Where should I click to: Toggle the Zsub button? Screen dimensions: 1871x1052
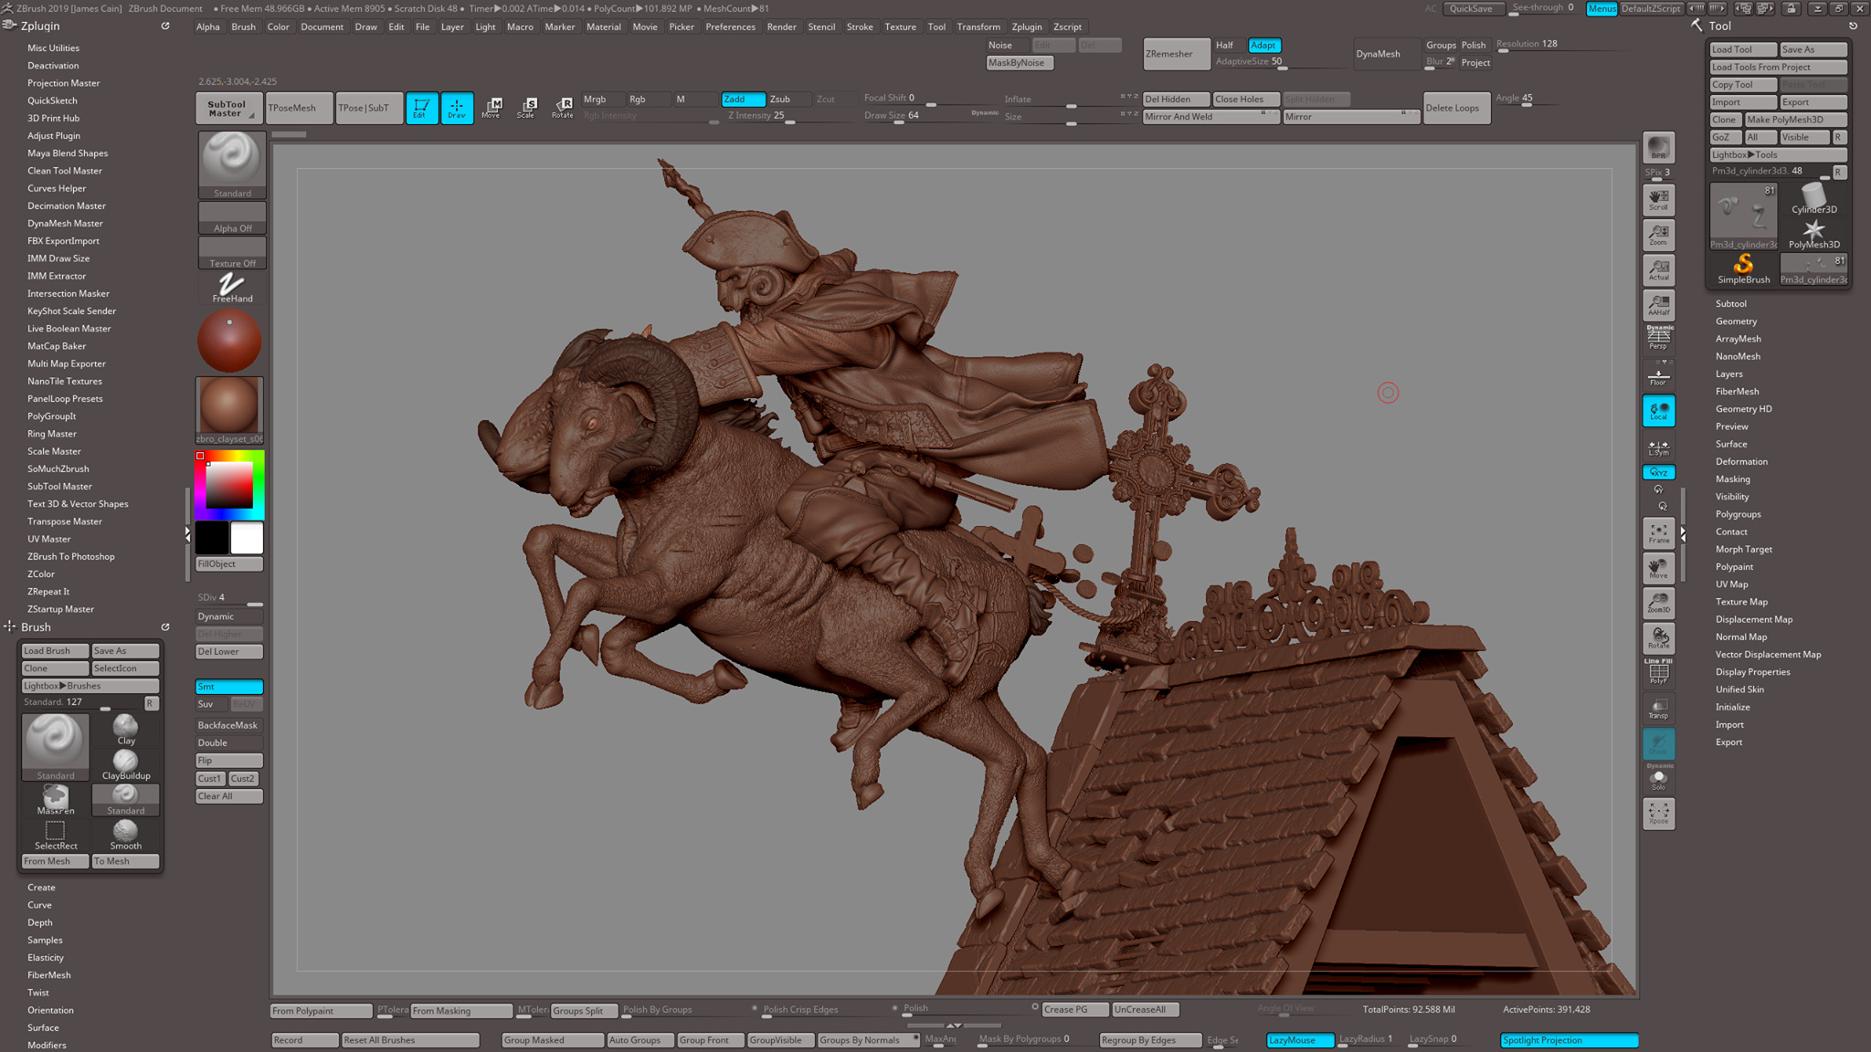788,99
